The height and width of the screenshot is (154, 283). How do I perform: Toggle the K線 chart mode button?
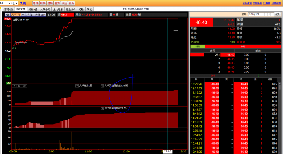pos(7,15)
